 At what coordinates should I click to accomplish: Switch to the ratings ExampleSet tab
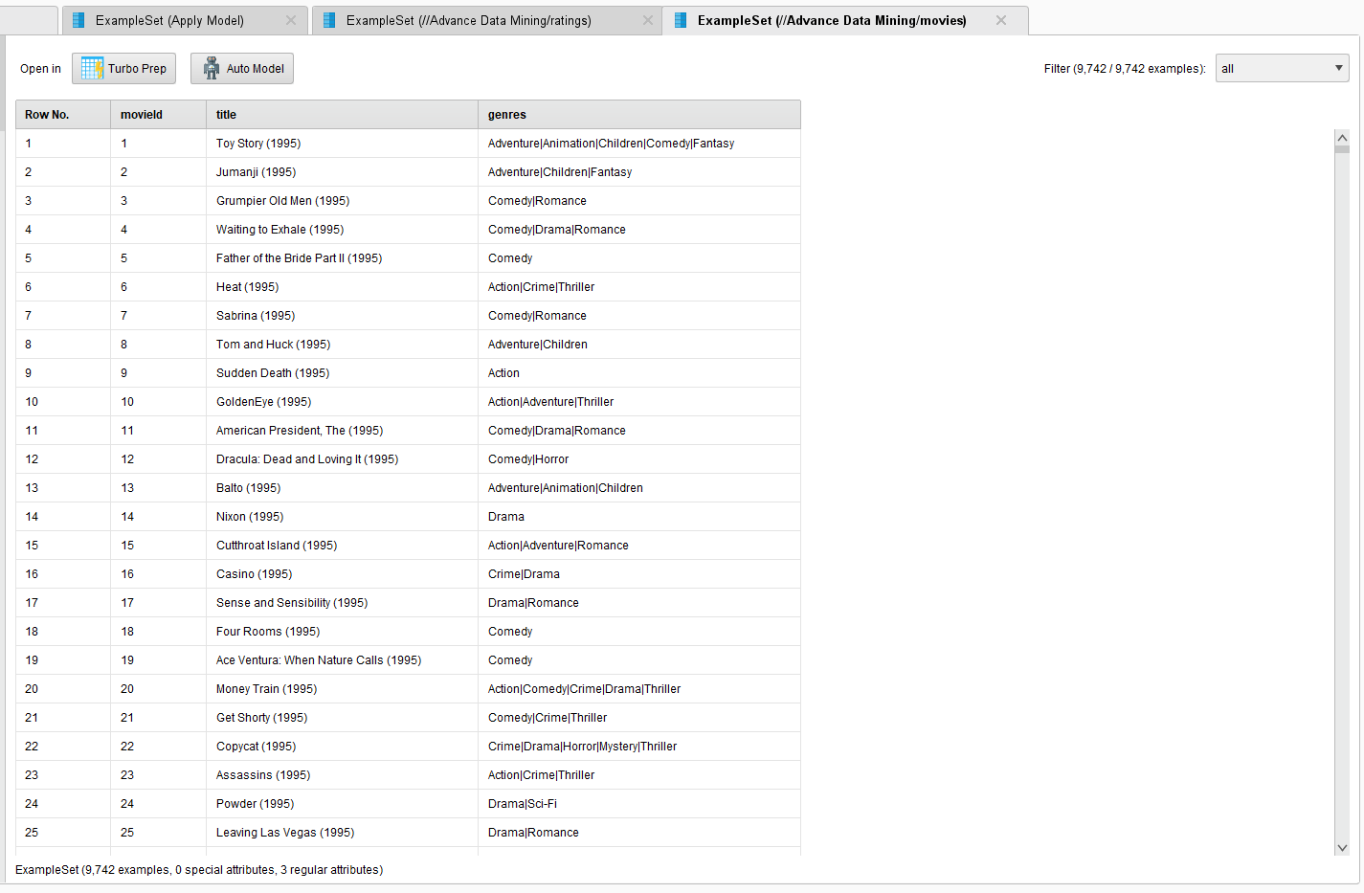tap(486, 20)
